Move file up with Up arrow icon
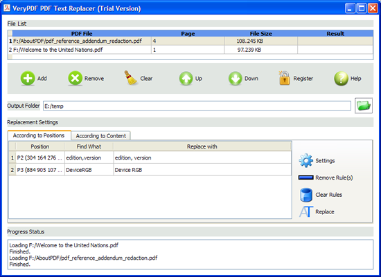The width and height of the screenshot is (381, 277). [186, 78]
